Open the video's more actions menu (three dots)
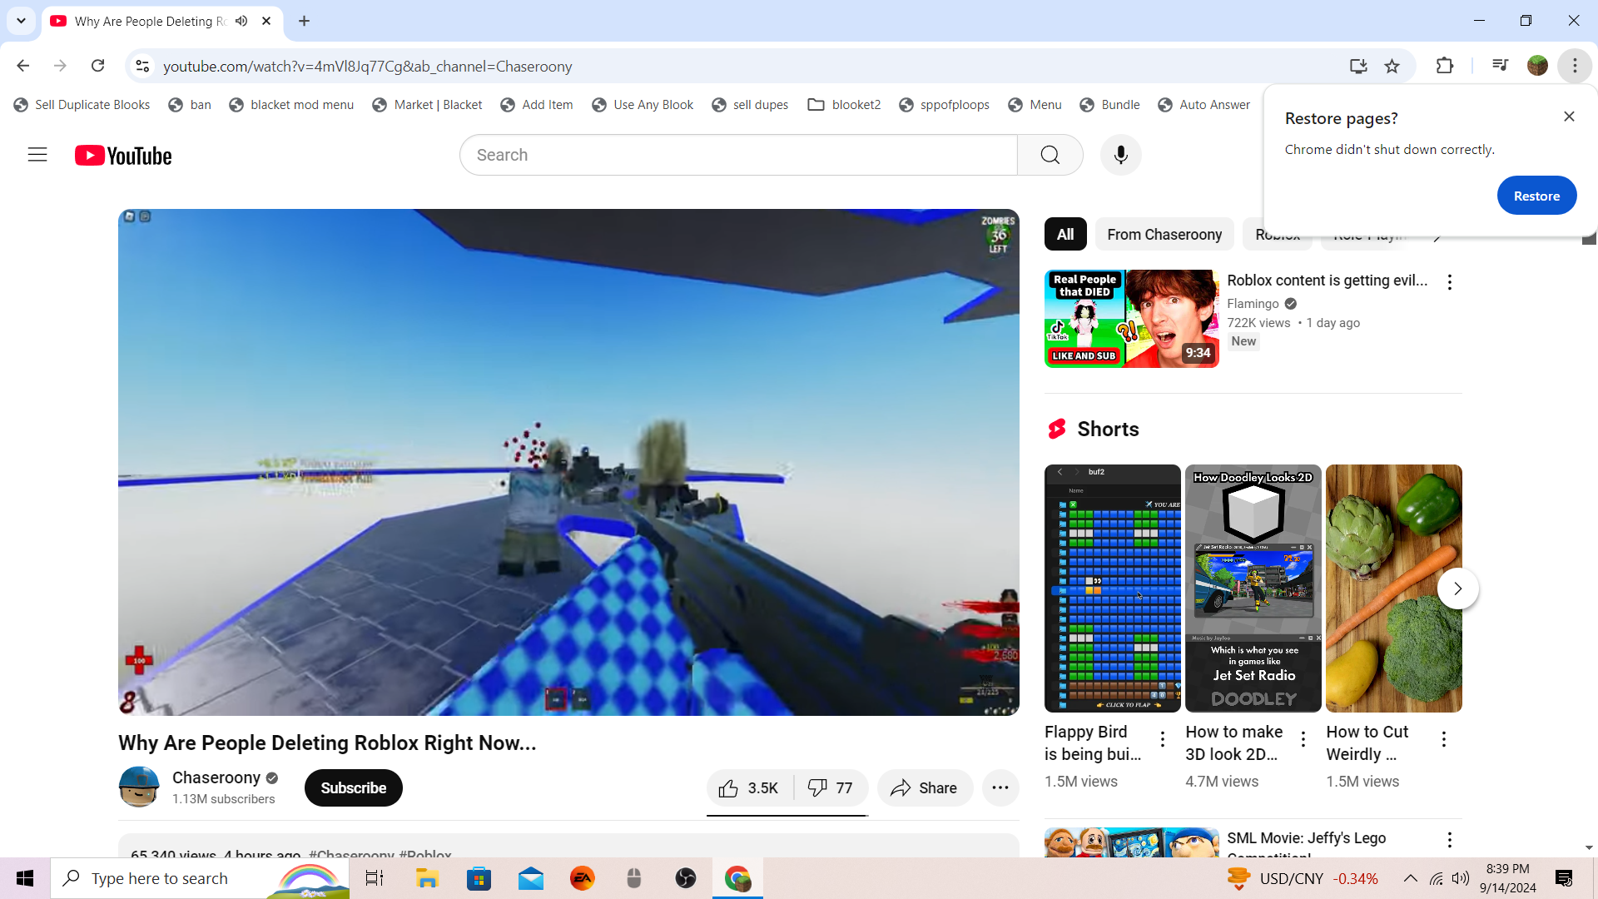The height and width of the screenshot is (899, 1598). coord(1000,787)
